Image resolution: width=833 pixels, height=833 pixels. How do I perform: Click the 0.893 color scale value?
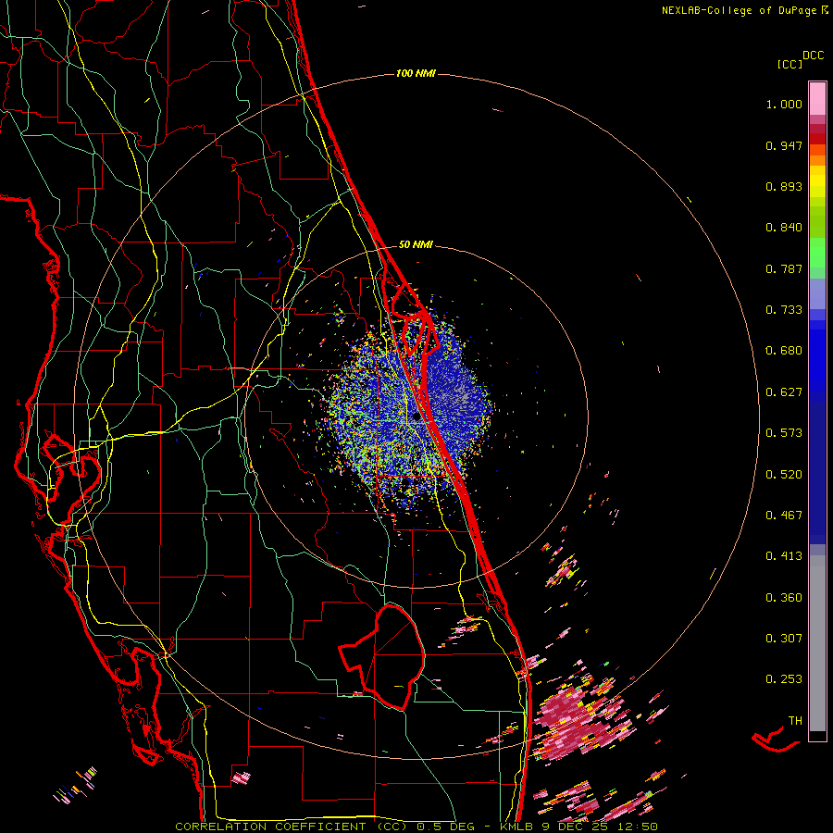pos(784,186)
